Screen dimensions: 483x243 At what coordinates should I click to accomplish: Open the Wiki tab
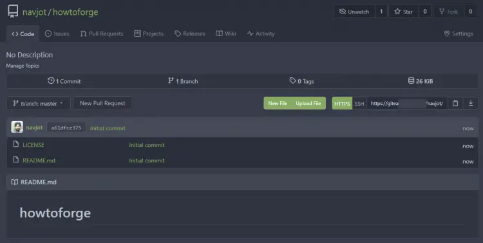[226, 34]
